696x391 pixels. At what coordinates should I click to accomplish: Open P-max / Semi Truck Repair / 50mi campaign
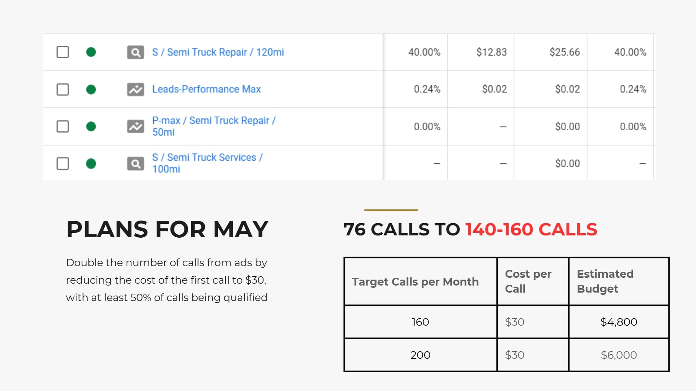pyautogui.click(x=213, y=126)
